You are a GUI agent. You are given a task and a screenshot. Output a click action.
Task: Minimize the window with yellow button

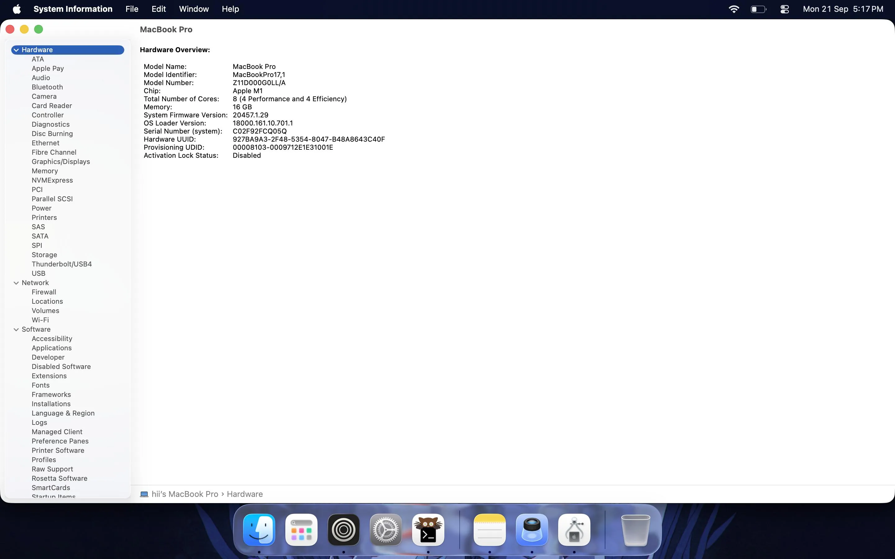coord(25,29)
